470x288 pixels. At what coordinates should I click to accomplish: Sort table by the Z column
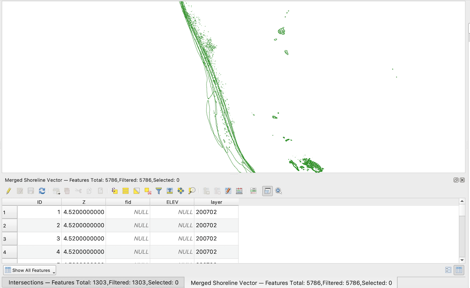(83, 202)
